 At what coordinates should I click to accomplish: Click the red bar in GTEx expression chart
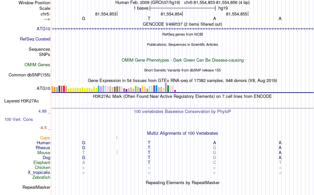pos(64,89)
